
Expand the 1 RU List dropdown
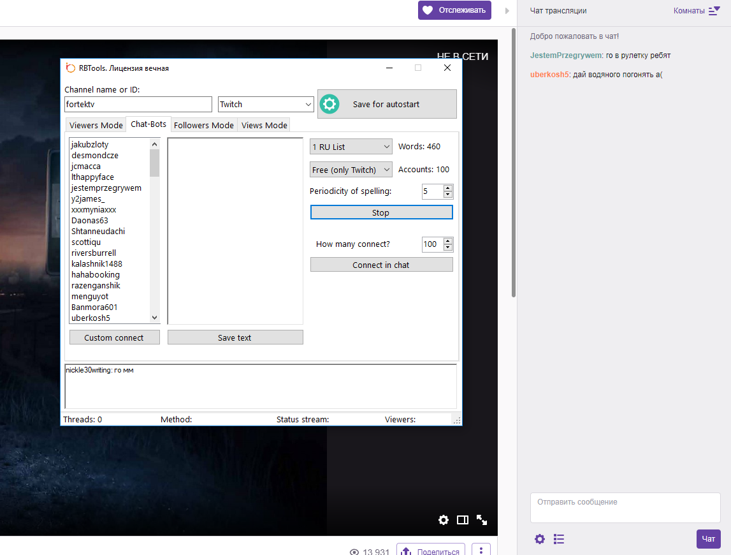coord(351,147)
